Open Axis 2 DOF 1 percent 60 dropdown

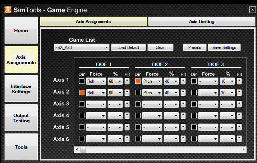pos(115,93)
